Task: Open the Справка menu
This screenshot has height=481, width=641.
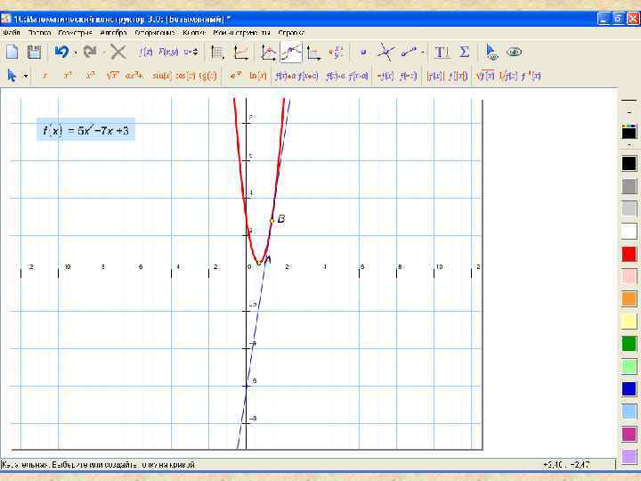Action: click(x=290, y=32)
